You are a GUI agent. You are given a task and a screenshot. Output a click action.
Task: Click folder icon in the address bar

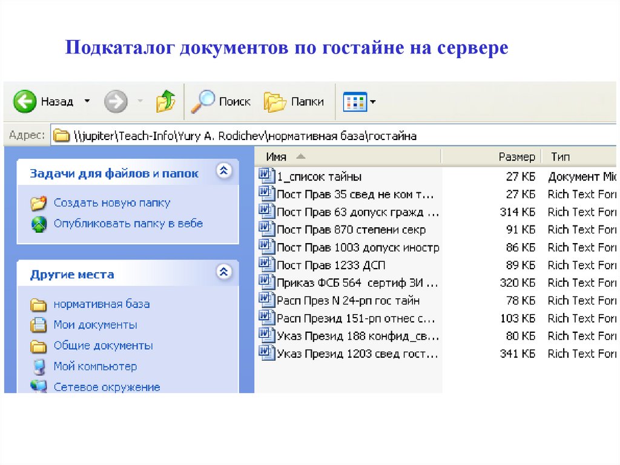(x=61, y=136)
